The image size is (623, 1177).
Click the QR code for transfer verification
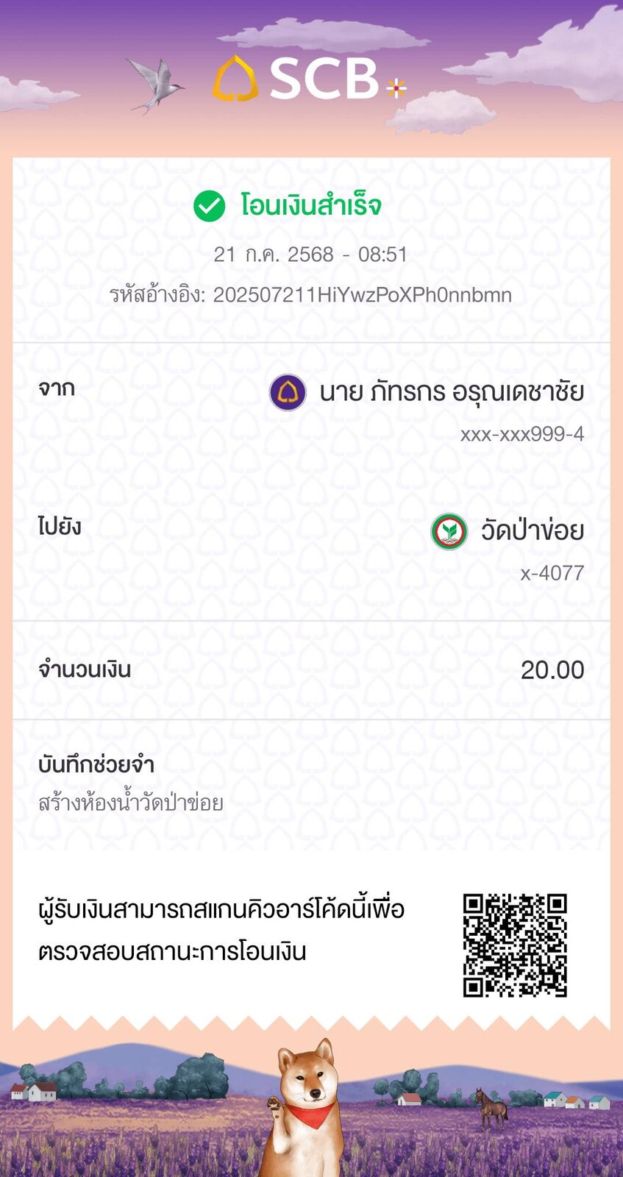(x=515, y=945)
